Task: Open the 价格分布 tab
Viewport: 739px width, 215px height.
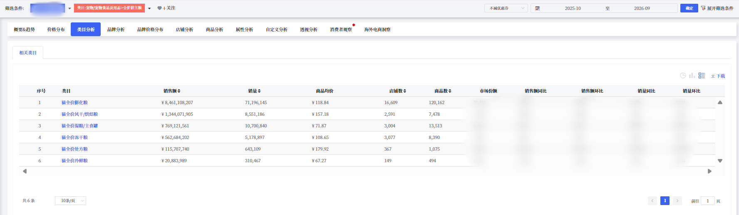Action: 56,29
